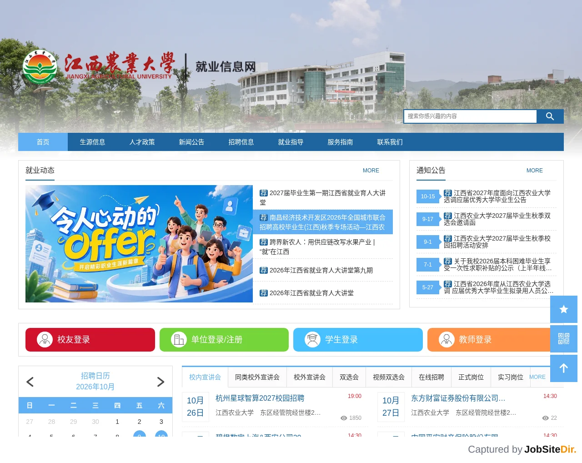Select the 同类校外宣讲会 tab
Screen dimensions: 582x463
pos(257,377)
